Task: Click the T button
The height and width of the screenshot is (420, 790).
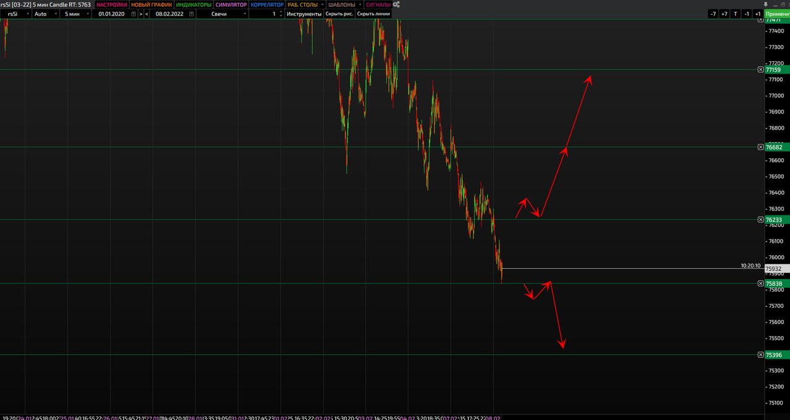Action: coord(736,14)
